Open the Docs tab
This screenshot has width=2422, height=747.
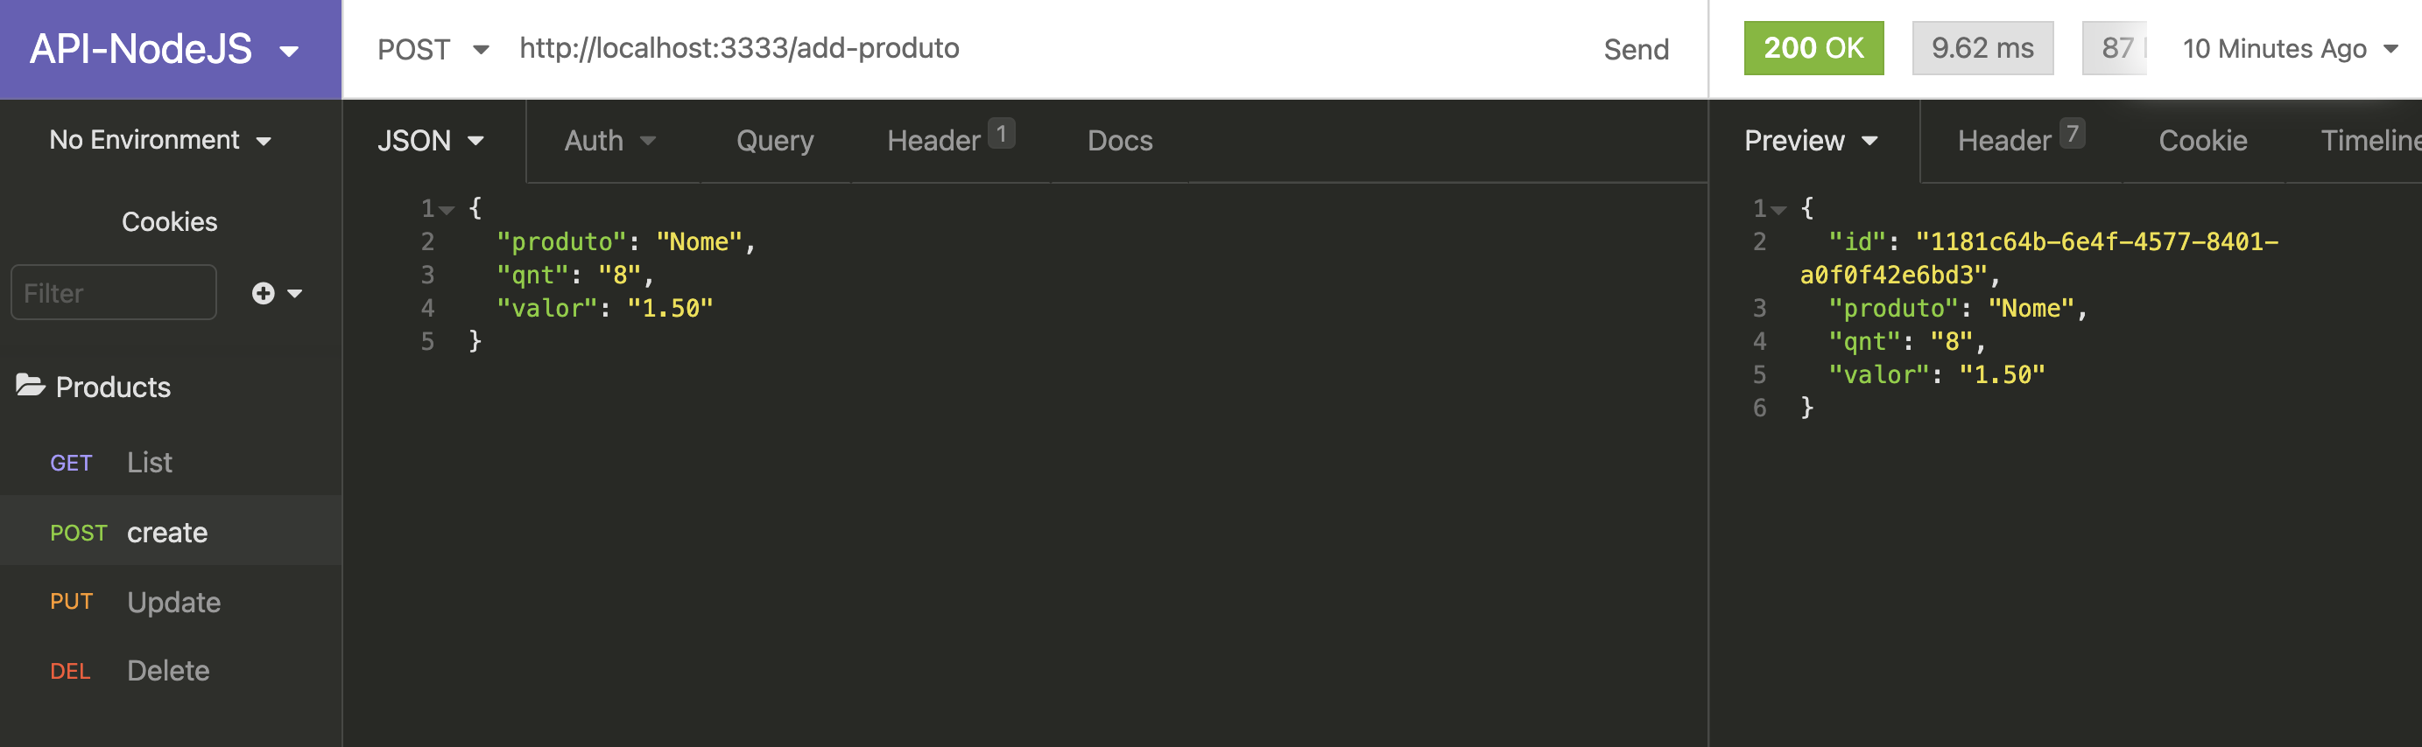pos(1119,140)
